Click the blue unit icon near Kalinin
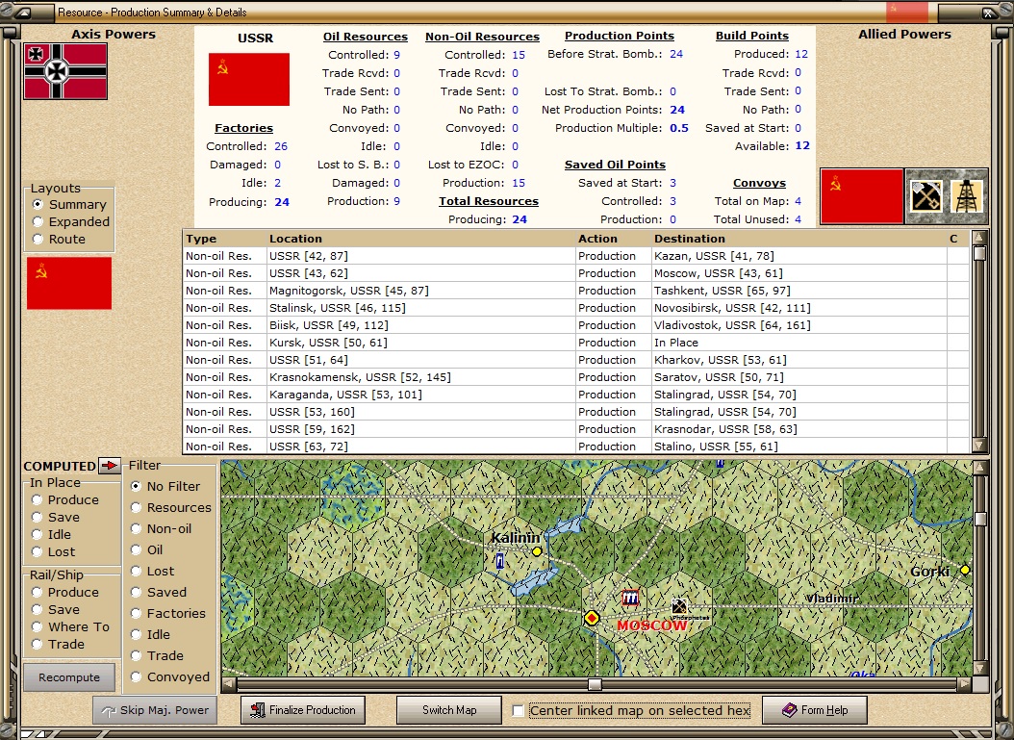This screenshot has height=740, width=1014. [499, 561]
